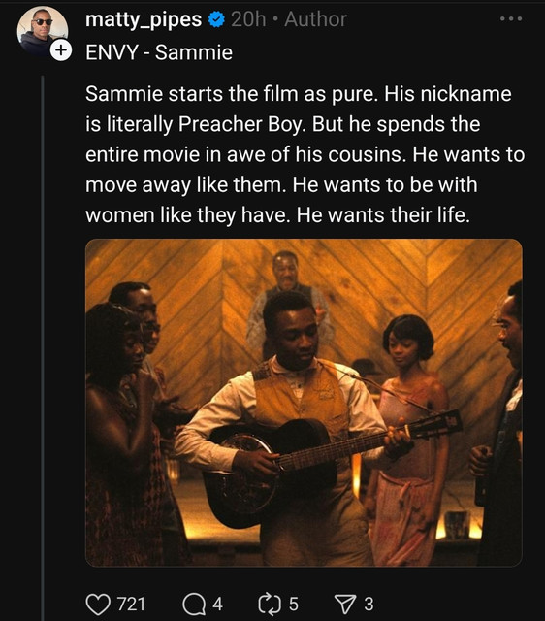The width and height of the screenshot is (545, 621).
Task: Repost using the circular arrows icon
Action: coord(270,605)
